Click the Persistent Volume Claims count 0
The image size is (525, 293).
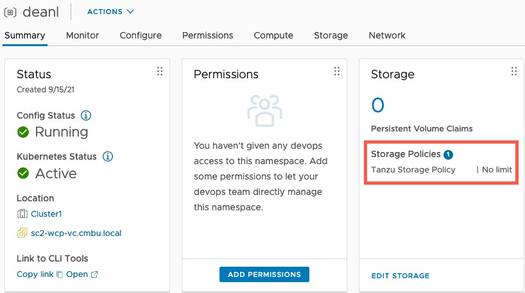(x=377, y=105)
